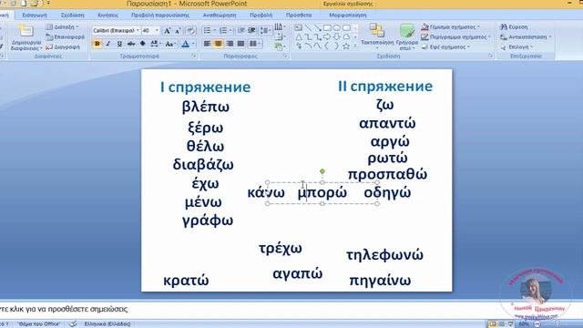The height and width of the screenshot is (328, 583).
Task: Select the Rectangle shape
Action: pyautogui.click(x=327, y=28)
